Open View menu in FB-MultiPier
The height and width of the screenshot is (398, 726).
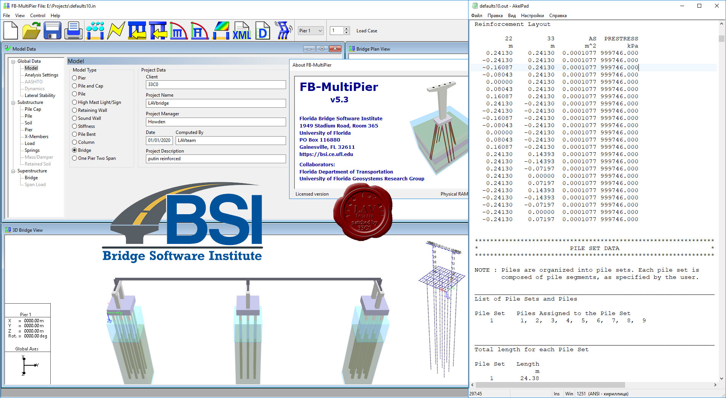tap(20, 16)
